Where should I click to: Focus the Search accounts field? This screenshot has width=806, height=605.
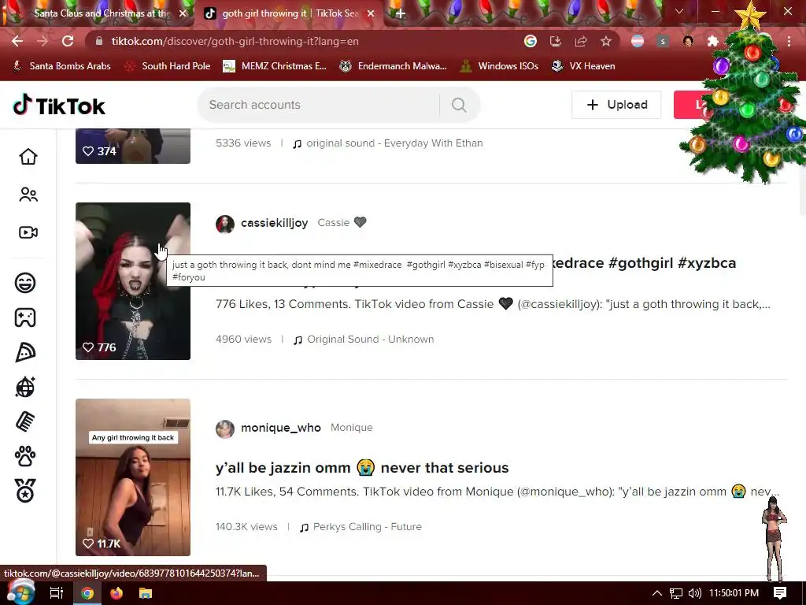[x=319, y=105]
